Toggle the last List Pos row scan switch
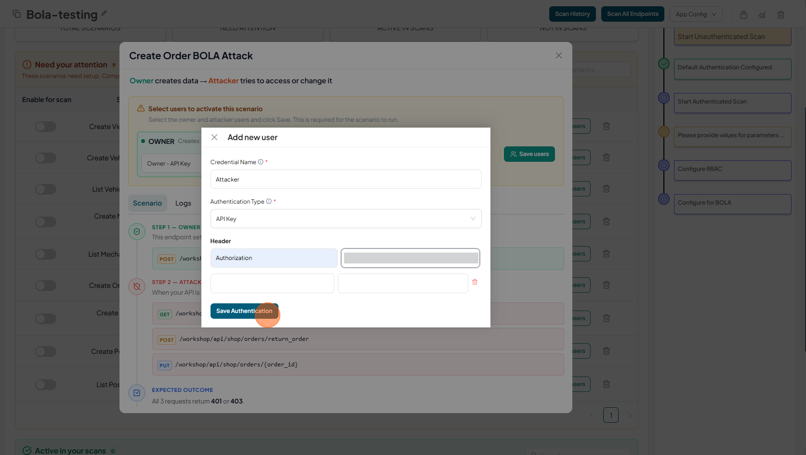The width and height of the screenshot is (806, 455). [x=46, y=385]
